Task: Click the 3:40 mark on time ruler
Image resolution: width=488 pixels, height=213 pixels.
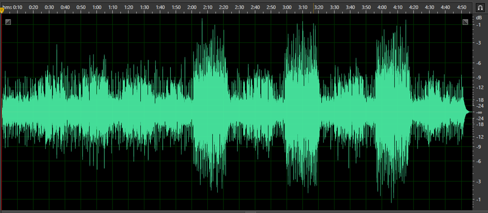Action: click(x=350, y=7)
